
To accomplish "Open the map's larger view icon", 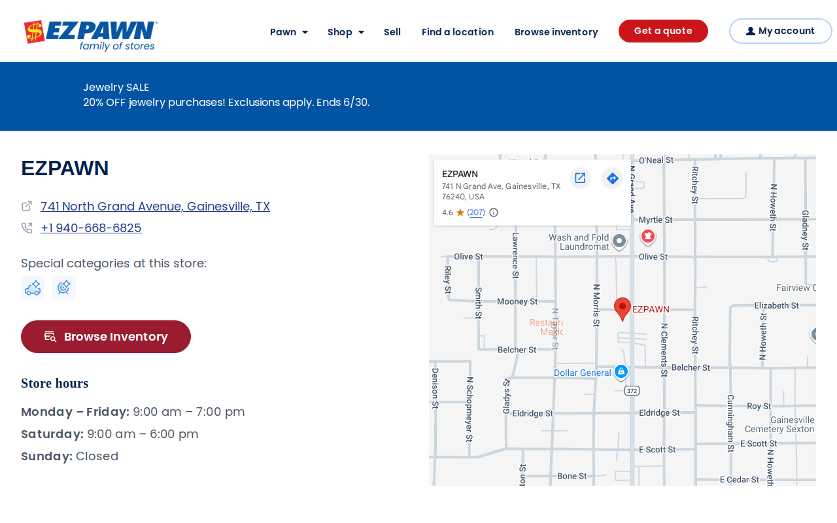I will coord(580,178).
